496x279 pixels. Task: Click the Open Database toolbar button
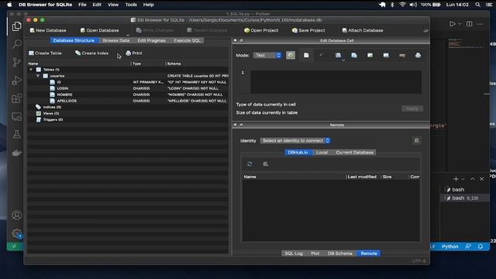click(x=99, y=30)
